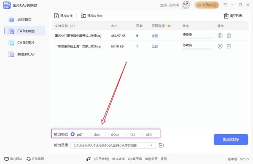Click the add file icon
The image size is (253, 164).
pos(57,16)
